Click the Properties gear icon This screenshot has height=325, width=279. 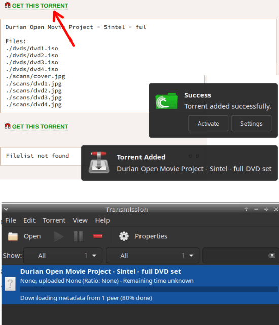point(124,236)
